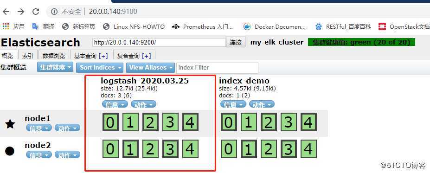Open the OpenStack文档 bookmark
Image resolution: width=430 pixels, height=173 pixels.
(x=404, y=26)
